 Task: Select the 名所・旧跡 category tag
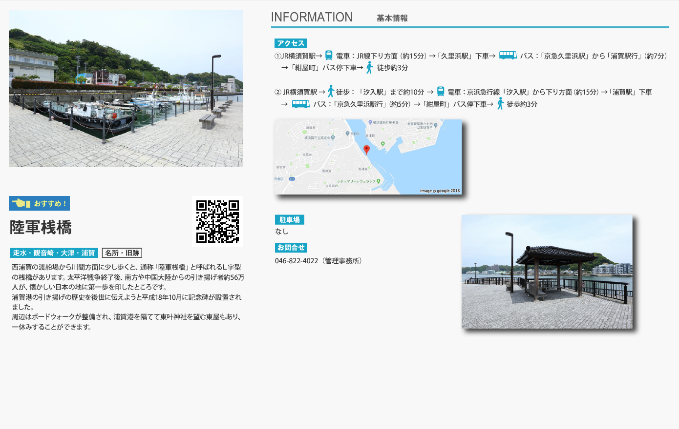122,253
